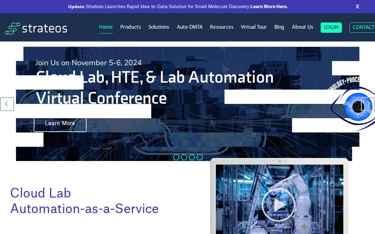The image size is (375, 234).
Task: Click the LOGIN button
Action: pyautogui.click(x=331, y=27)
